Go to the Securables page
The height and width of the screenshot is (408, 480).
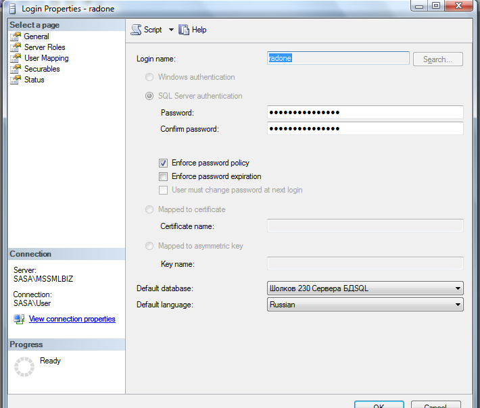(x=42, y=69)
